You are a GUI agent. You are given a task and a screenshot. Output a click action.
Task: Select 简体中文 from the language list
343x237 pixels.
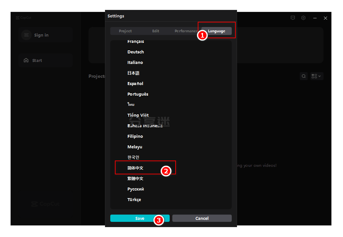(135, 168)
